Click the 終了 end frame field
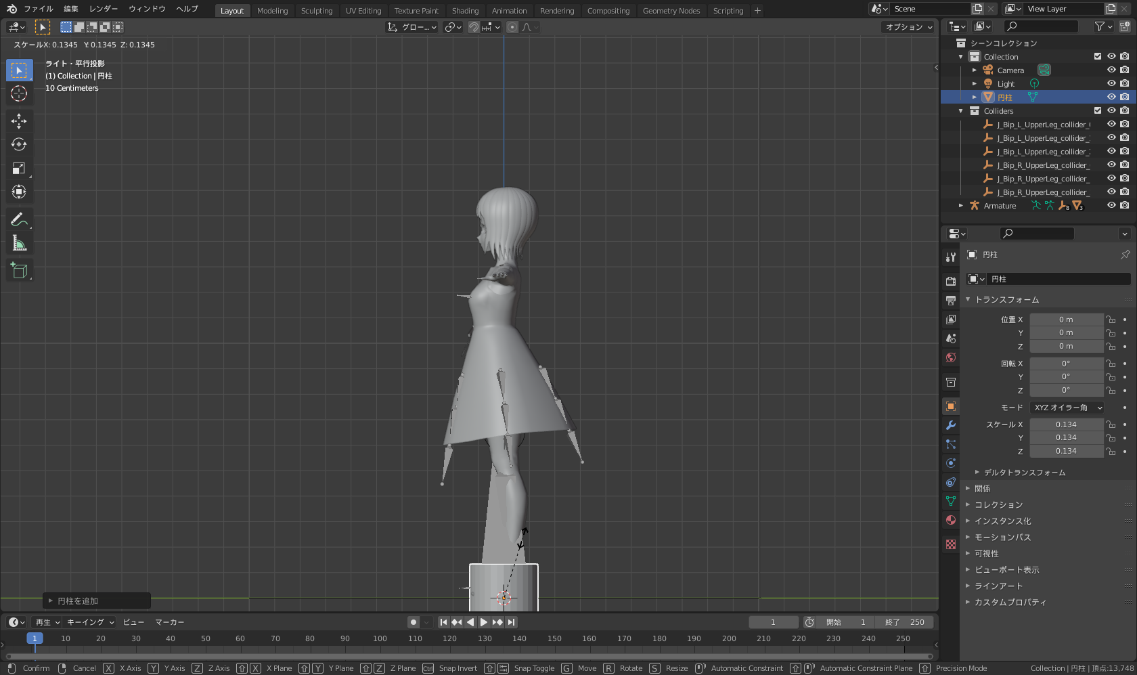 point(905,622)
